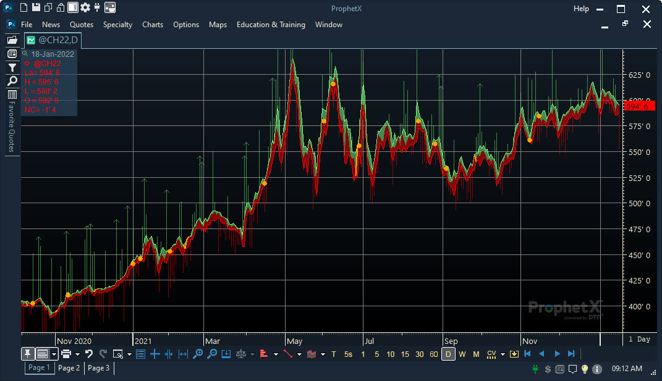Click the filter funnel icon in left sidebar
The width and height of the screenshot is (662, 381).
click(12, 67)
